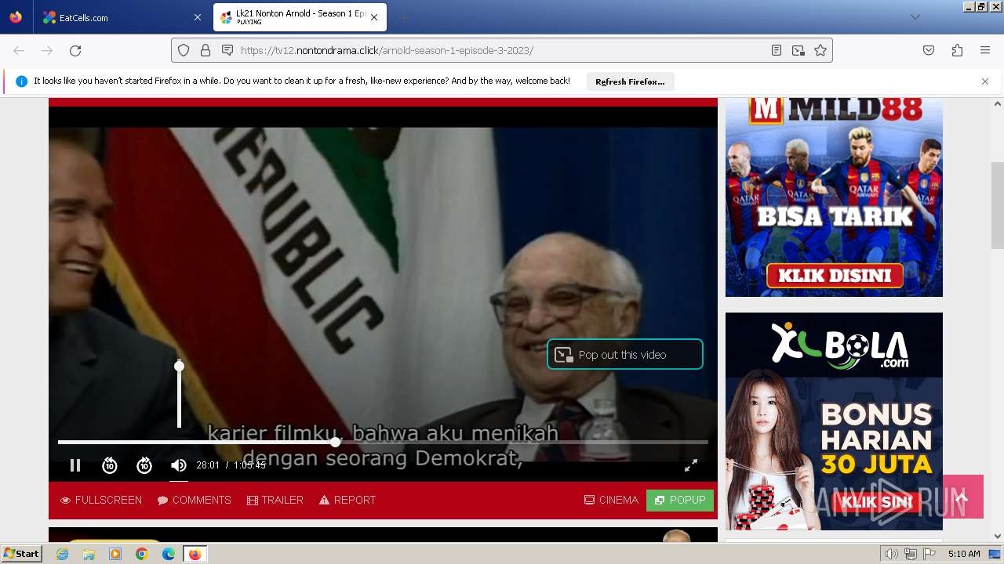
Task: Focus the URL address field
Action: tap(502, 50)
